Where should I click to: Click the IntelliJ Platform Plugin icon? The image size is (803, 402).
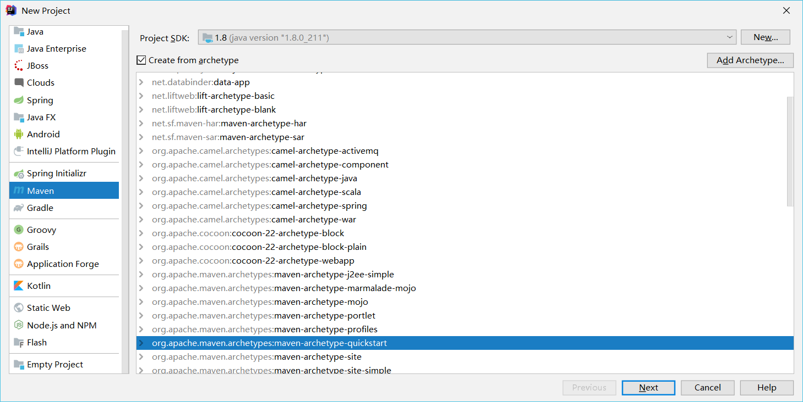click(x=19, y=151)
